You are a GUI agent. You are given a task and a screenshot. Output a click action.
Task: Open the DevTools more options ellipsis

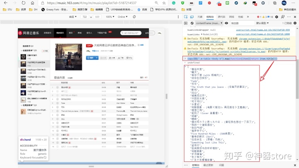point(289,17)
